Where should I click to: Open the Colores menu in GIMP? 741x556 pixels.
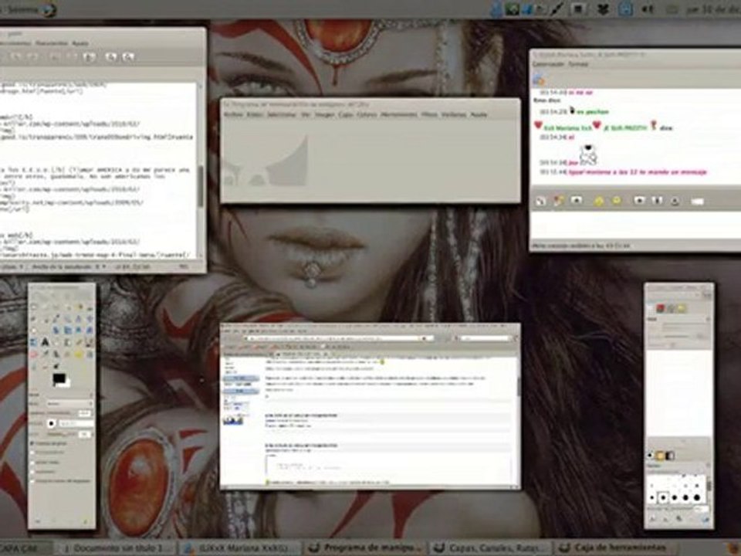367,114
